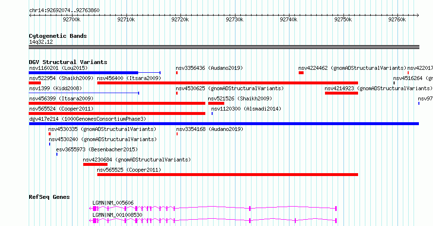
Task: Select the long blue dgv417e214 bar
Action: 224,124
